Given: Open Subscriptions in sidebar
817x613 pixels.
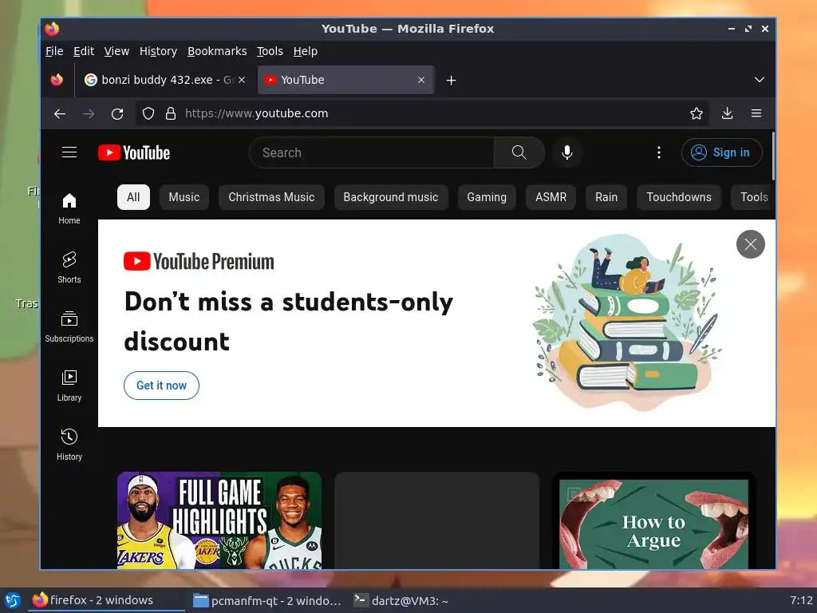Looking at the screenshot, I should pyautogui.click(x=69, y=326).
